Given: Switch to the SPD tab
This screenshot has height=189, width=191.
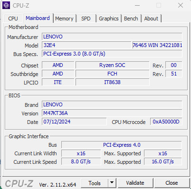Looking at the screenshot, I should [x=86, y=19].
